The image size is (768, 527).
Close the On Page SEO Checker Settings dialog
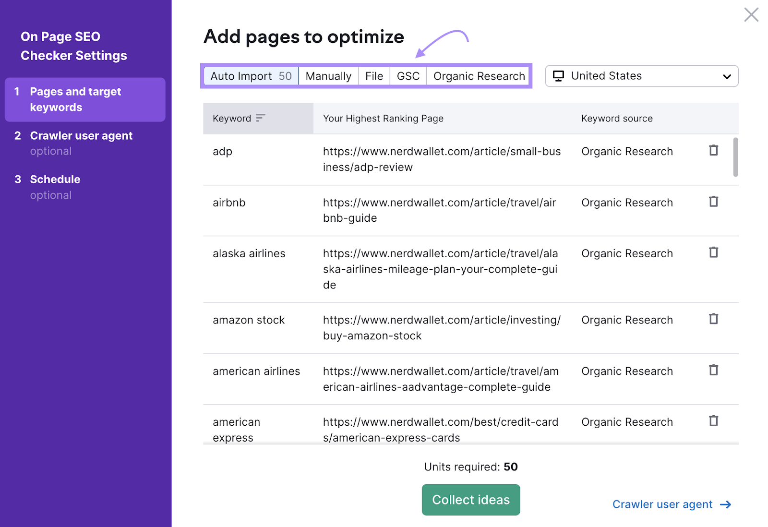point(751,14)
